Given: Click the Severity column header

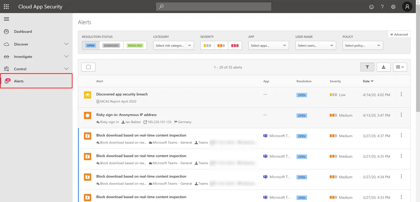Looking at the screenshot, I should click(335, 81).
